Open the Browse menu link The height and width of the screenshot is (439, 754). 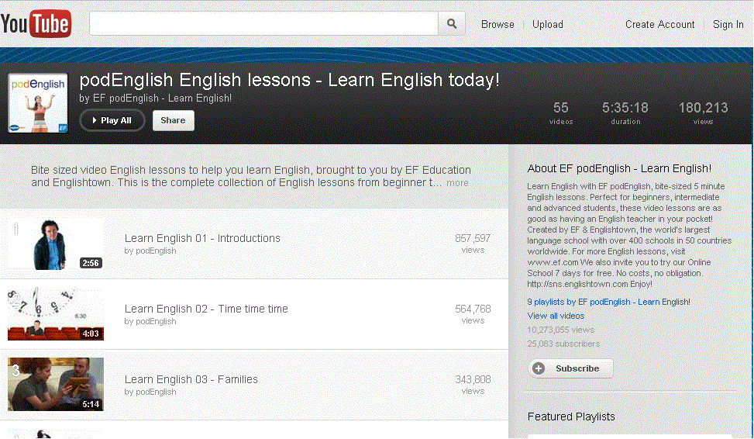tap(498, 25)
